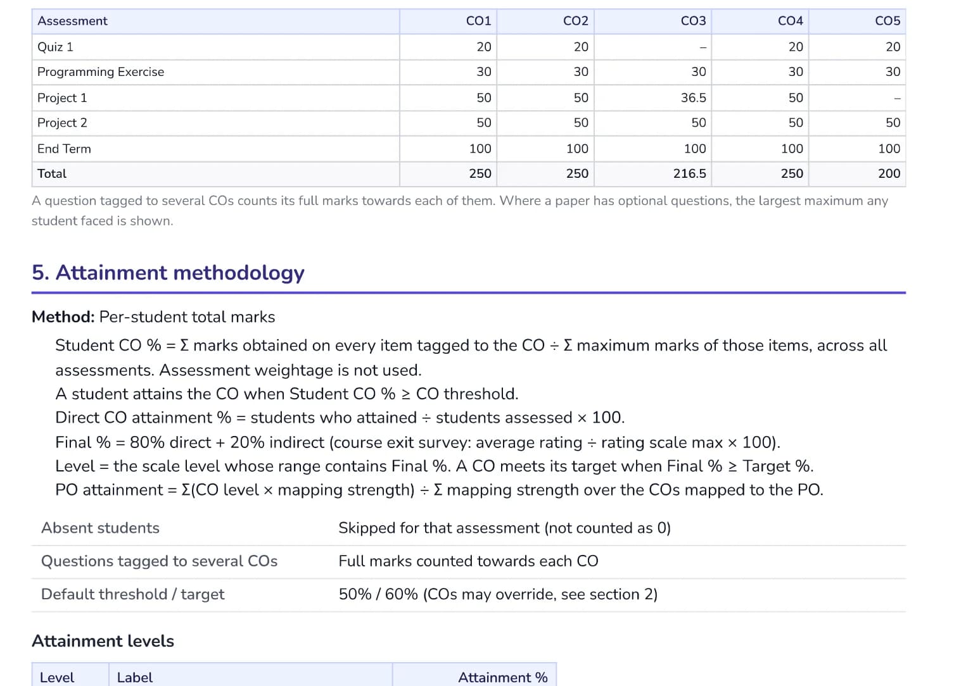This screenshot has width=954, height=686.
Task: Select the "PO attainment =" formula line
Action: pos(439,490)
